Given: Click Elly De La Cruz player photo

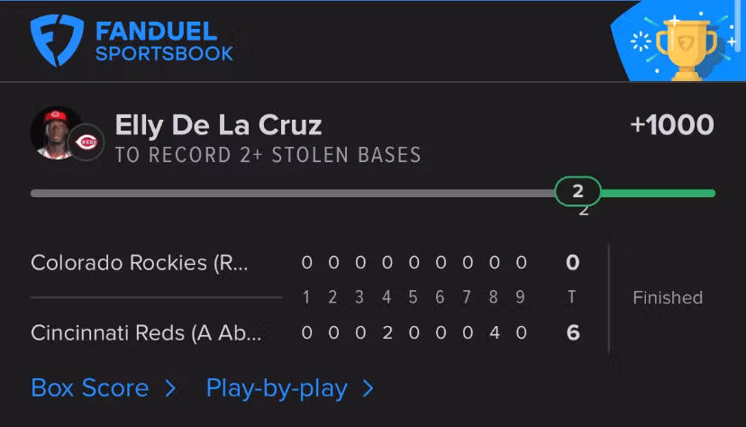Looking at the screenshot, I should pos(57,132).
